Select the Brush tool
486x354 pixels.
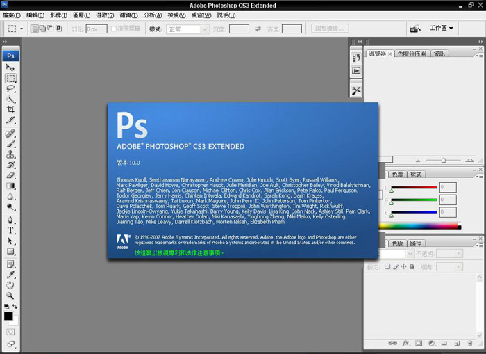click(x=10, y=144)
